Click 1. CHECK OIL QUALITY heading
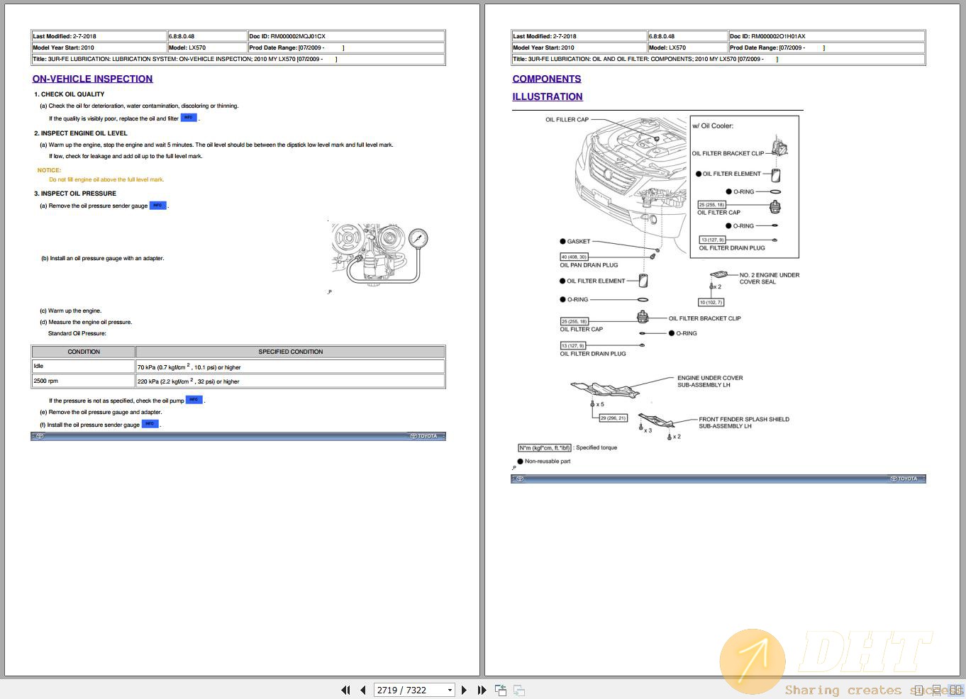This screenshot has width=966, height=699. pyautogui.click(x=70, y=94)
